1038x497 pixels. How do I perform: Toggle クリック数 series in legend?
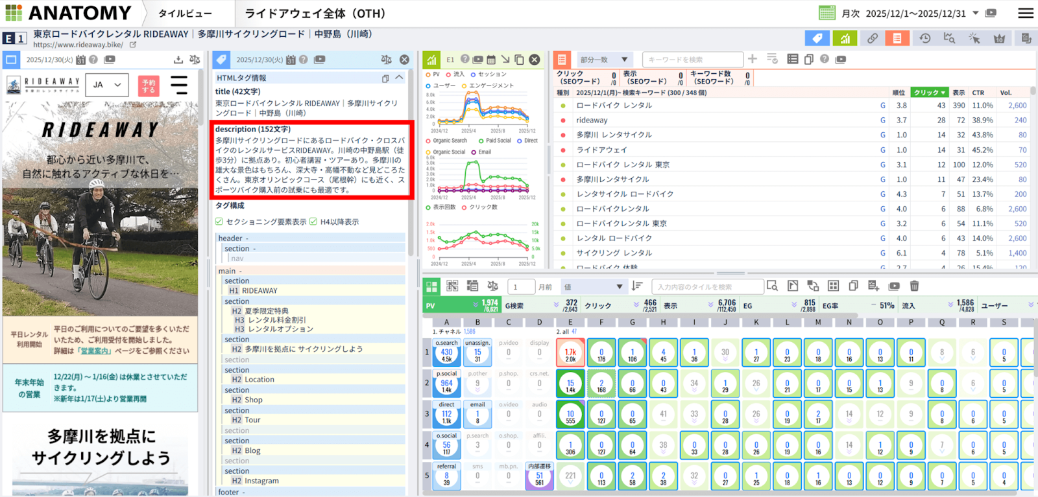pos(479,207)
